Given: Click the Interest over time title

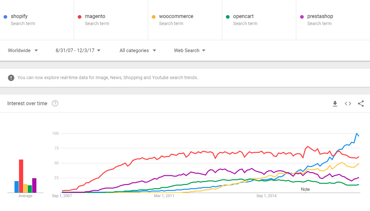Looking at the screenshot, I should tap(27, 103).
